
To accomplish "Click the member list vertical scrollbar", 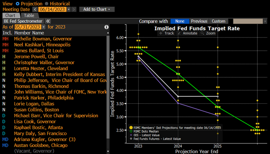I will coord(108,87).
